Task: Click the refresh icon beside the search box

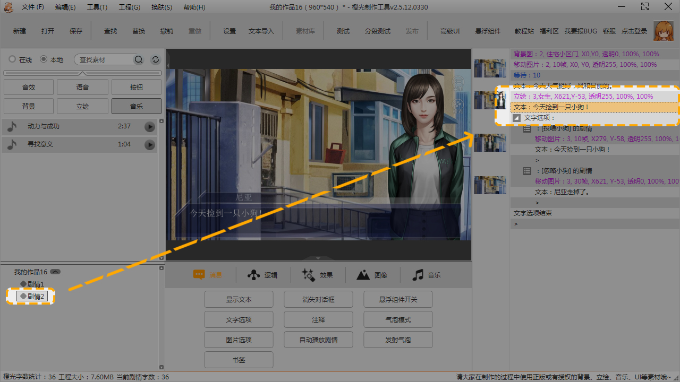Action: click(x=156, y=60)
